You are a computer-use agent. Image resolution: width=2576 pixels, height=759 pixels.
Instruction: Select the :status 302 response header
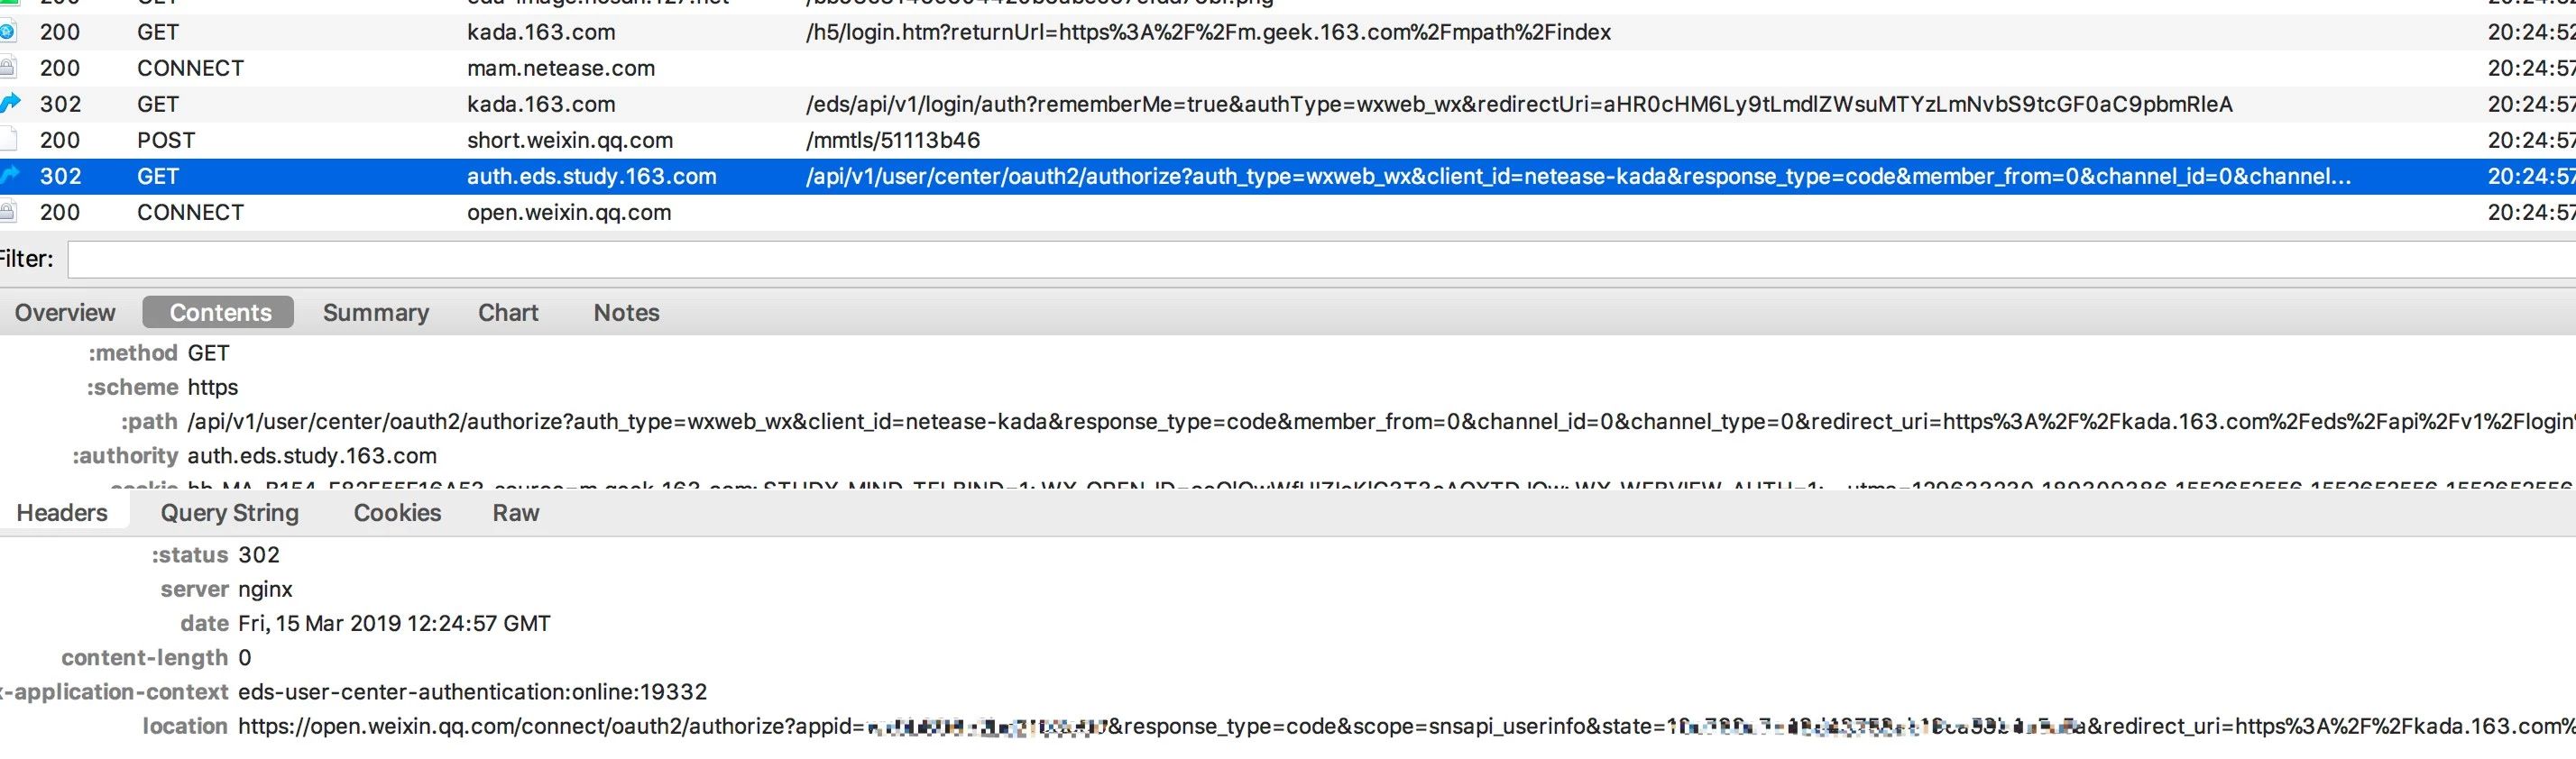[259, 555]
